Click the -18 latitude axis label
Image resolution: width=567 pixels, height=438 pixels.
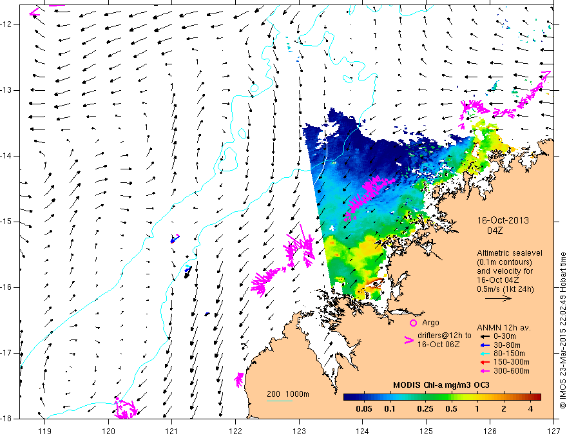(x=7, y=419)
